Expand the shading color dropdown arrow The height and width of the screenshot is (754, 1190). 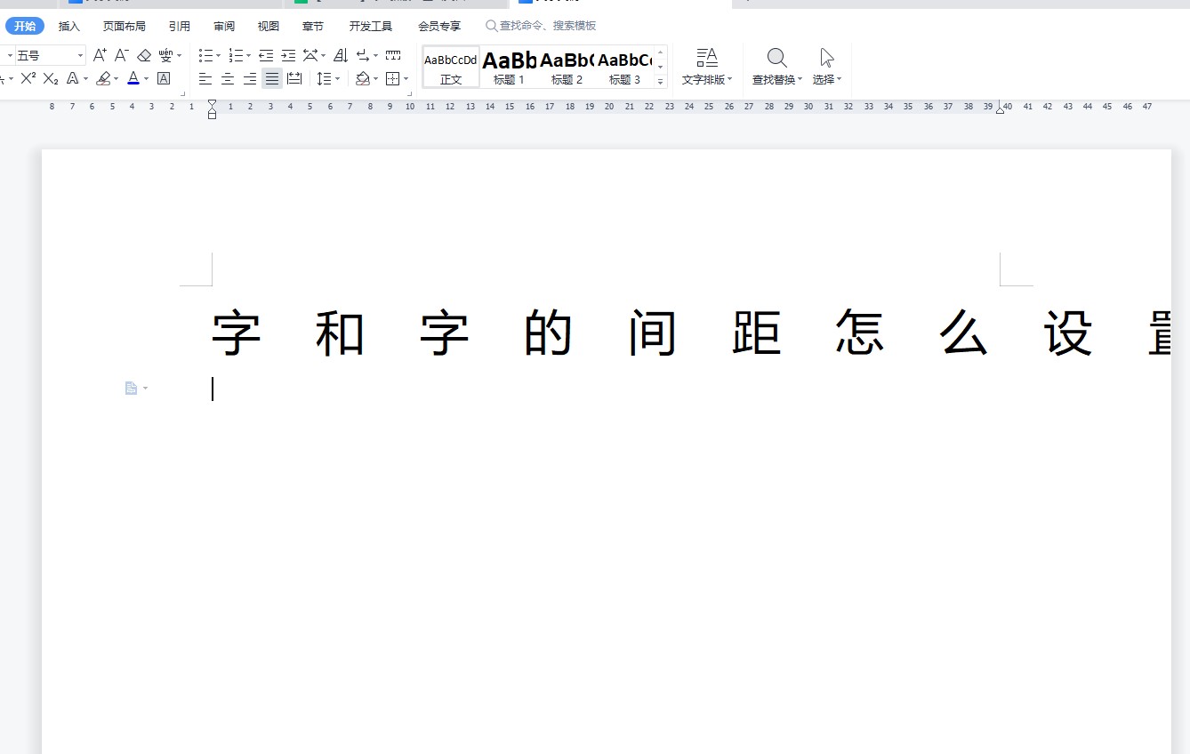(375, 79)
